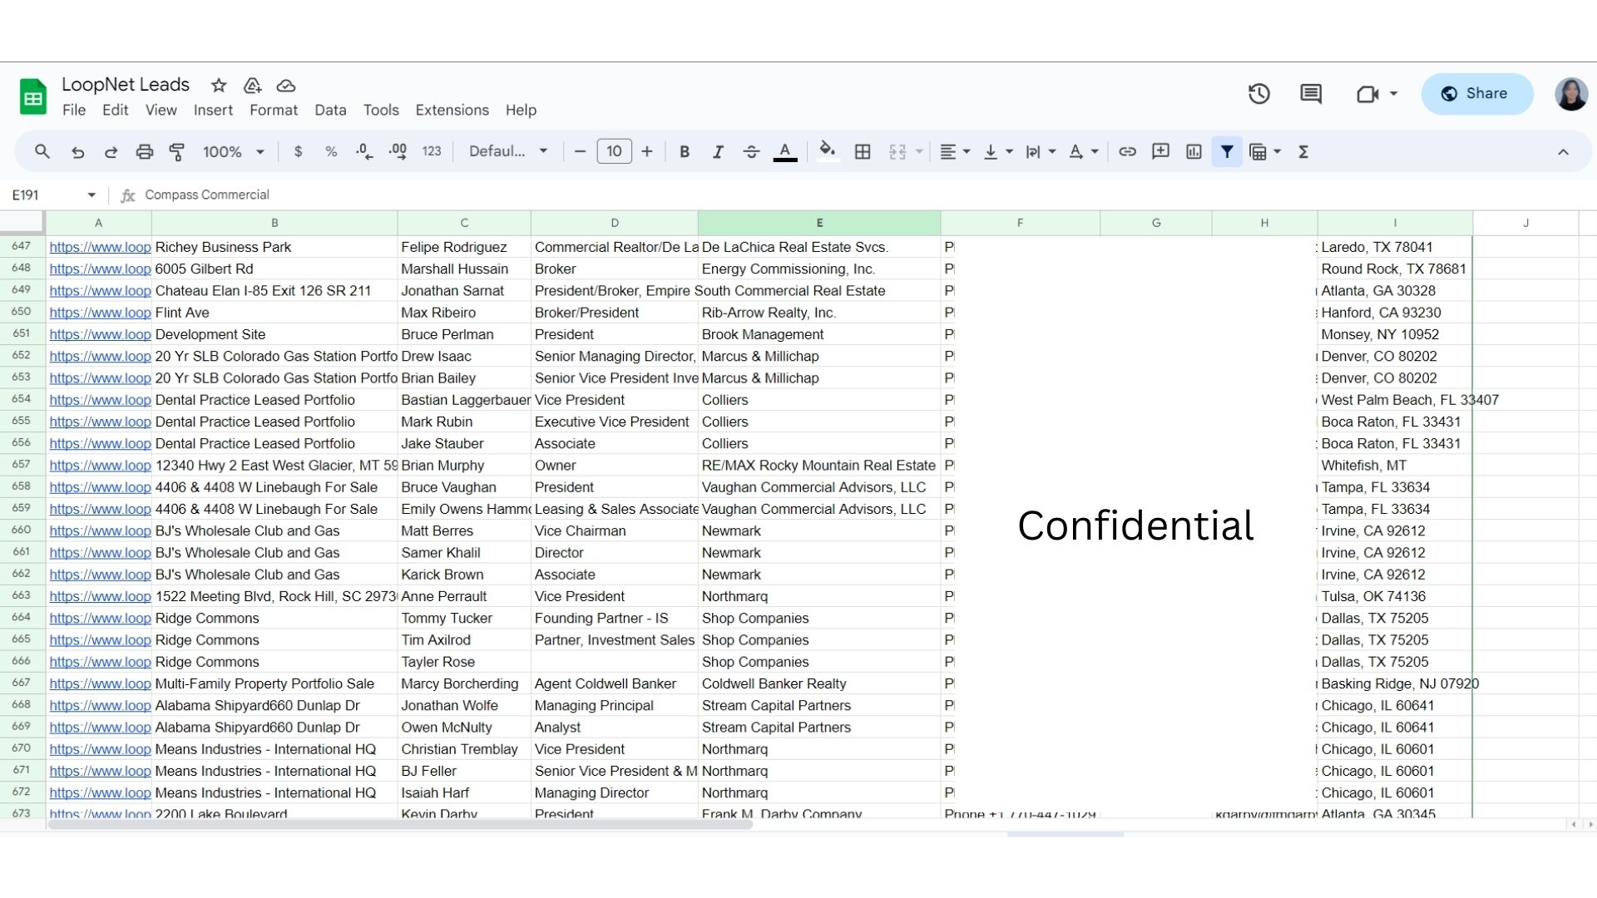1597x898 pixels.
Task: Click the functions sigma icon
Action: pyautogui.click(x=1303, y=151)
